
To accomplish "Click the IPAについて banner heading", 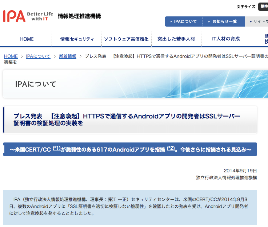I will point(36,84).
